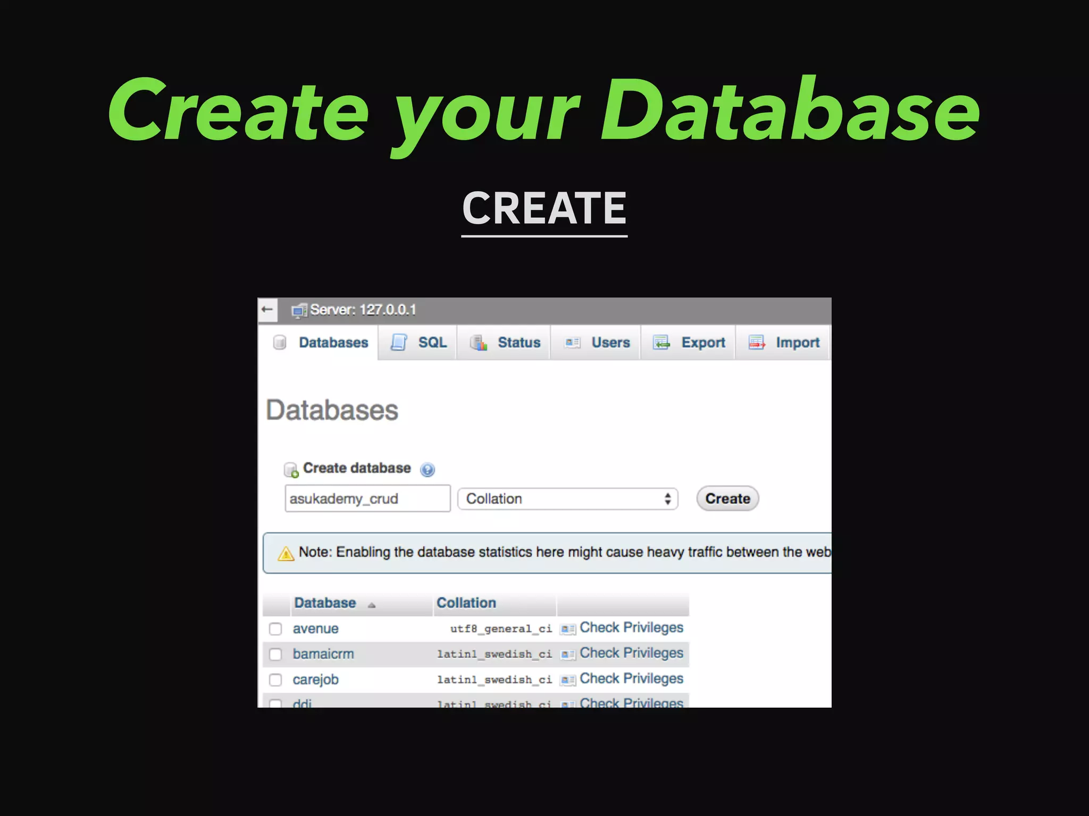Click the Databases tab cylinder icon
Viewport: 1089px width, 816px height.
(x=280, y=343)
